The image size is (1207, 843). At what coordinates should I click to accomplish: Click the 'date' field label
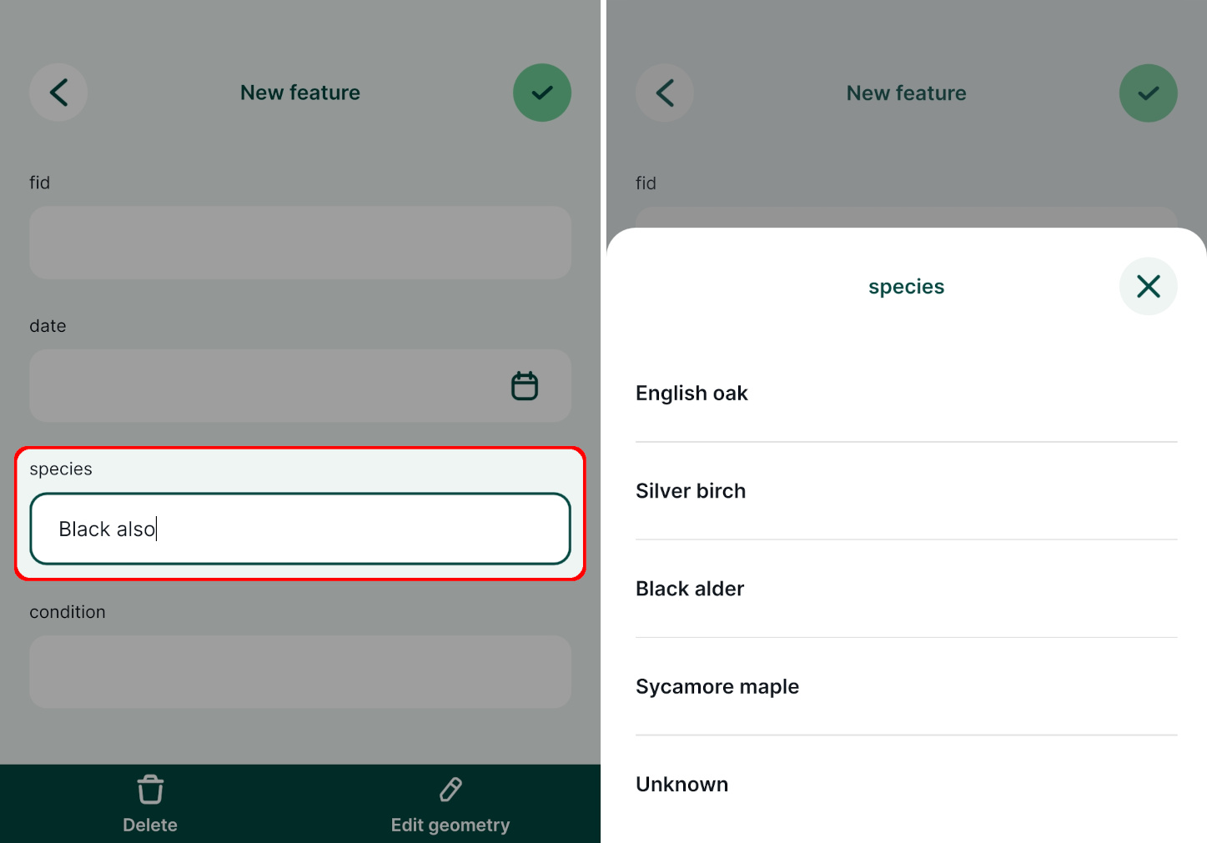48,326
